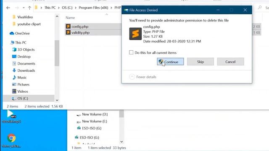The image size is (269, 151).
Task: Click the Downloads arrow icon in sidebar
Action: pyautogui.click(x=14, y=70)
